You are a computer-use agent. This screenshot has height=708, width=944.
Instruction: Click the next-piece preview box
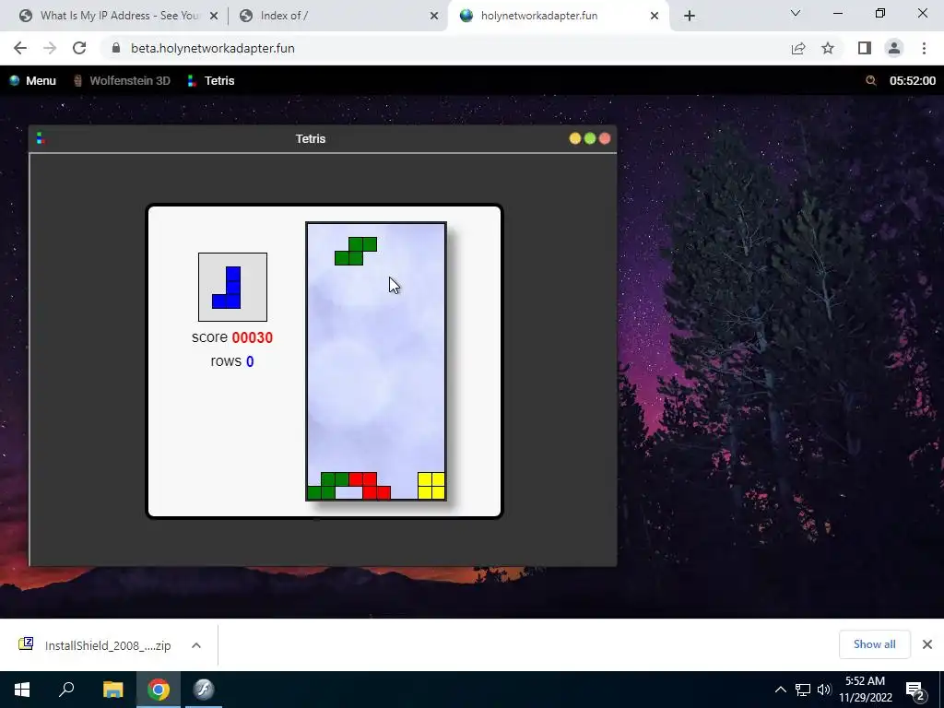coord(232,288)
